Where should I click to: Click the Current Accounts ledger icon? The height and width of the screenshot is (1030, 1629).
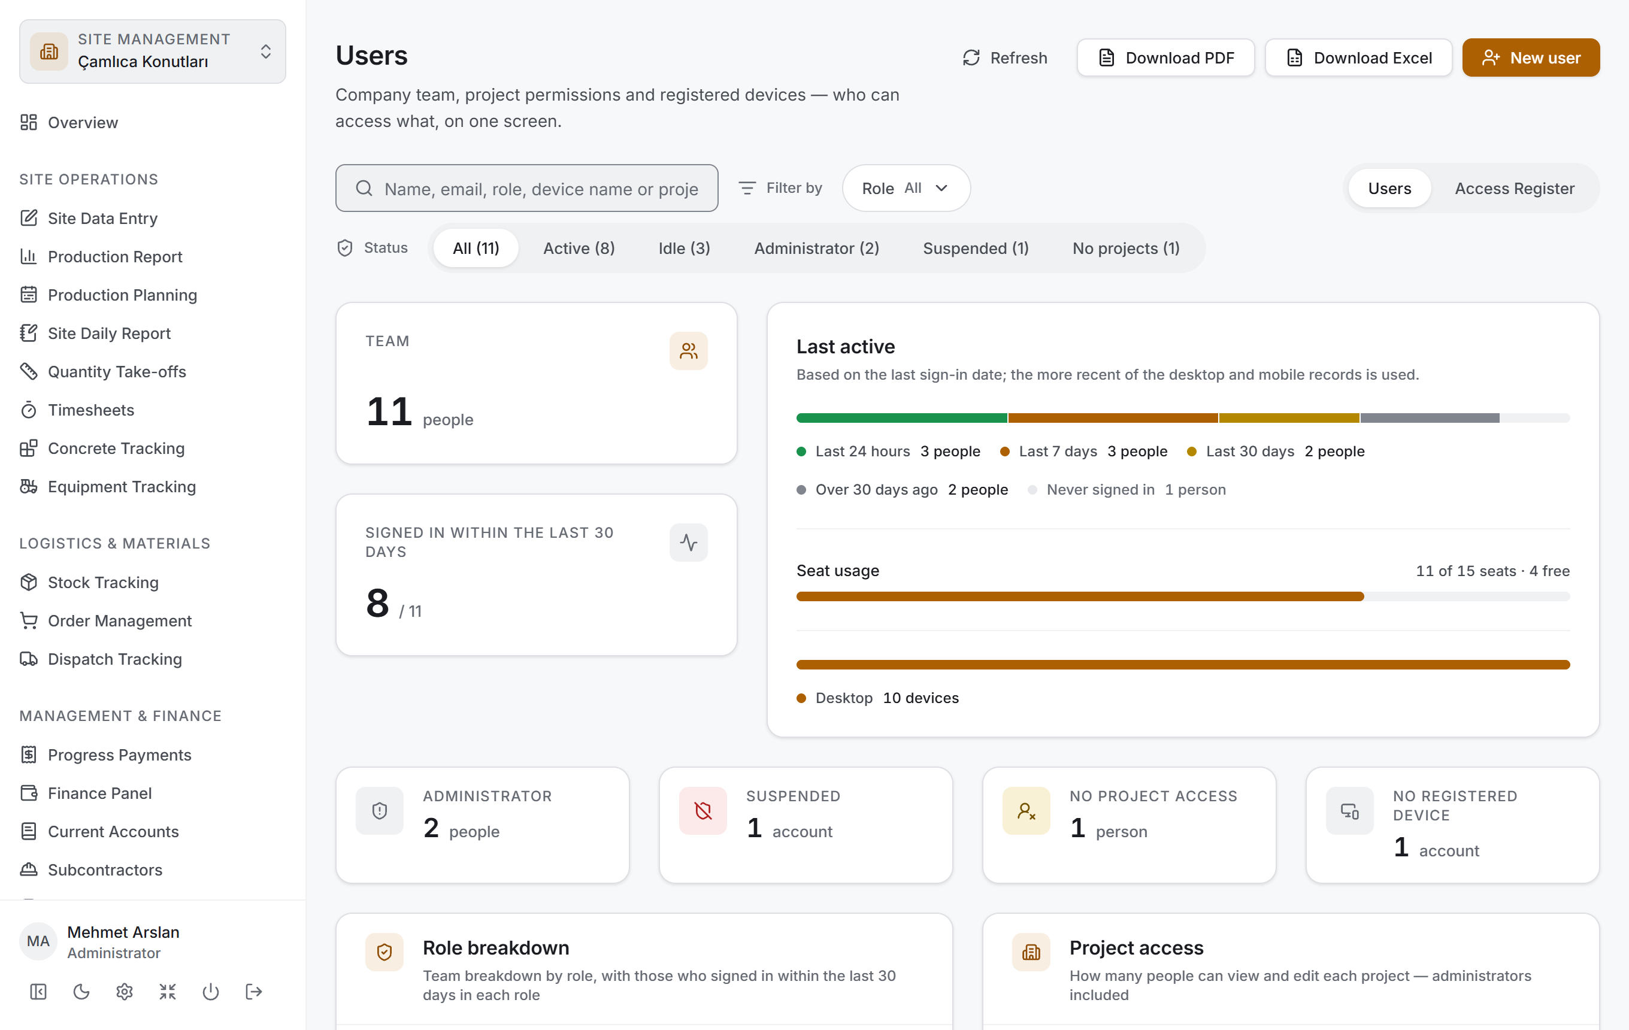[28, 831]
